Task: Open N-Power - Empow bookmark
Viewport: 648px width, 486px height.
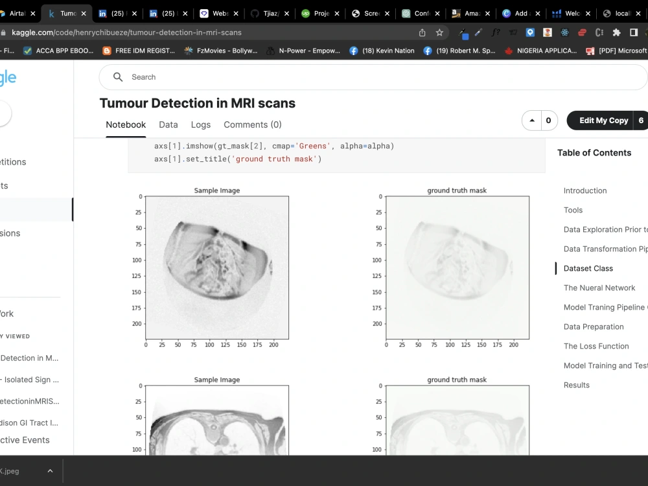Action: [303, 51]
